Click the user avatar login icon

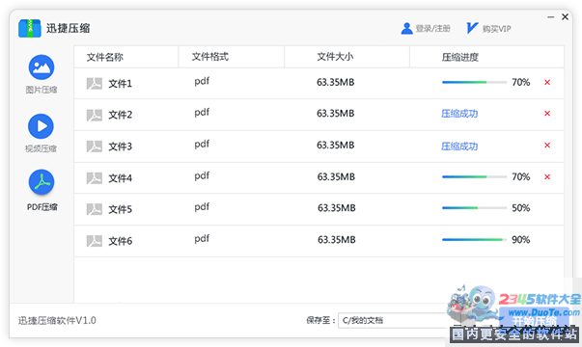(x=406, y=29)
